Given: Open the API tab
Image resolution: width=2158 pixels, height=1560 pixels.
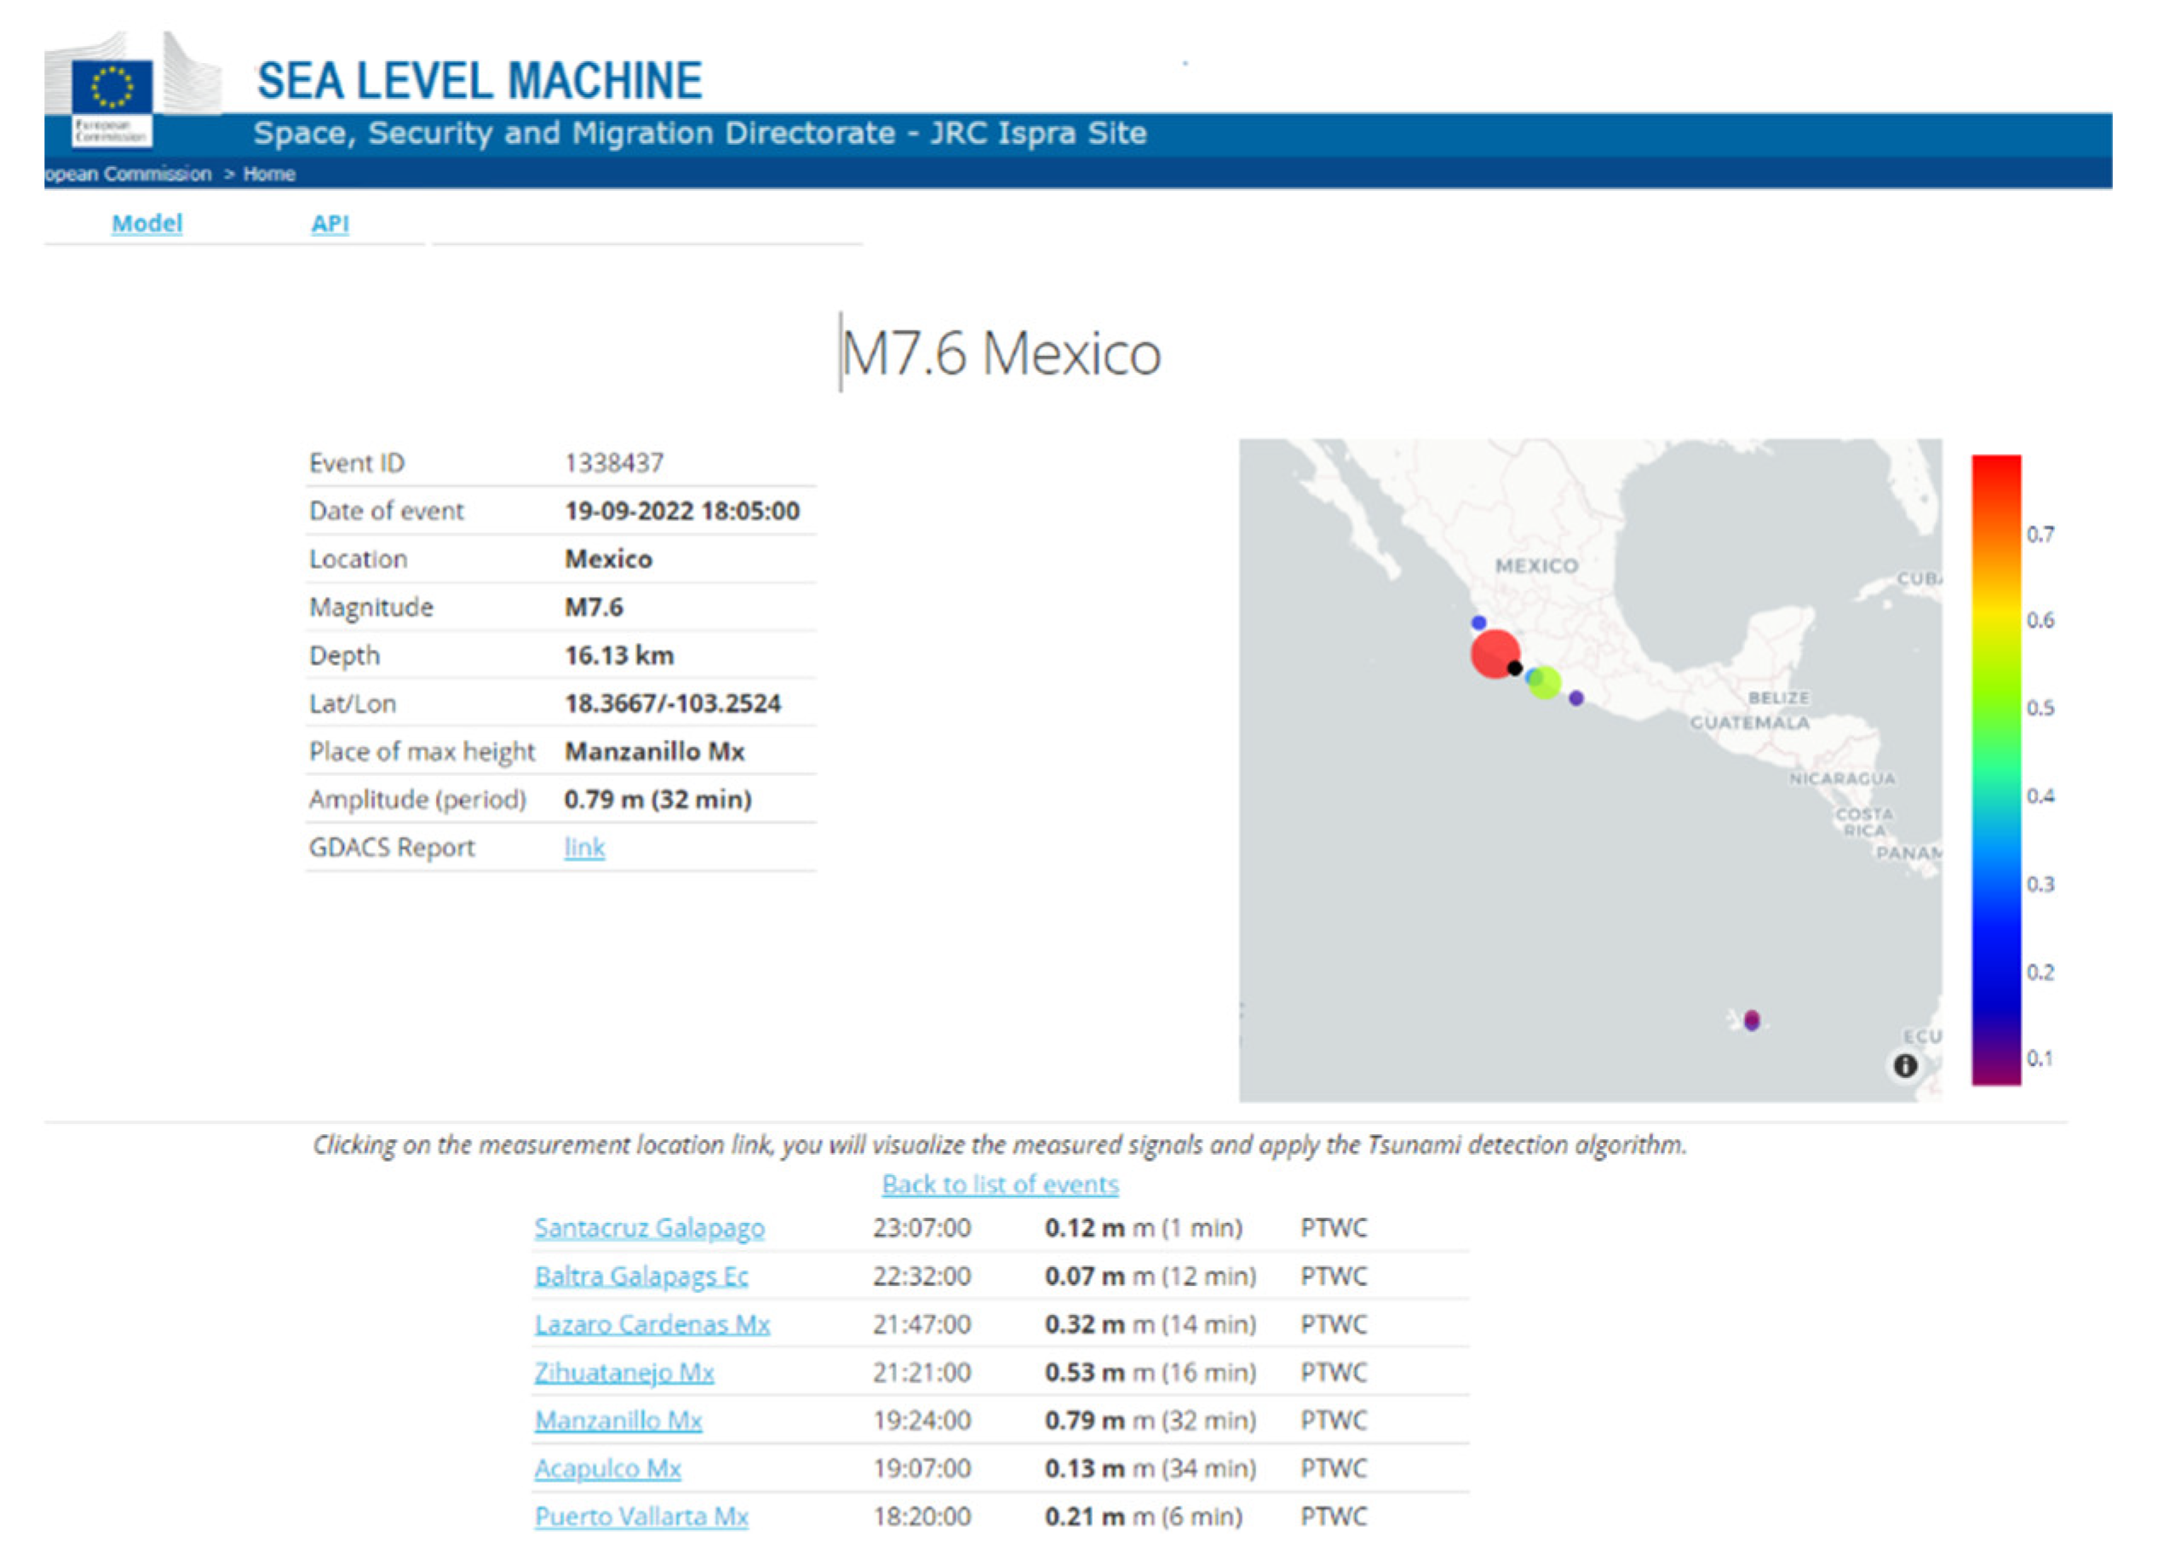Looking at the screenshot, I should (330, 224).
